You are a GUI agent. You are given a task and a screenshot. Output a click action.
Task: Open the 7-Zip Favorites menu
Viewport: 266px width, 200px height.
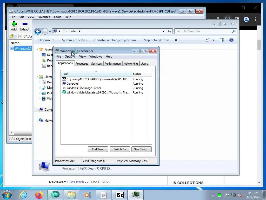click(44, 17)
